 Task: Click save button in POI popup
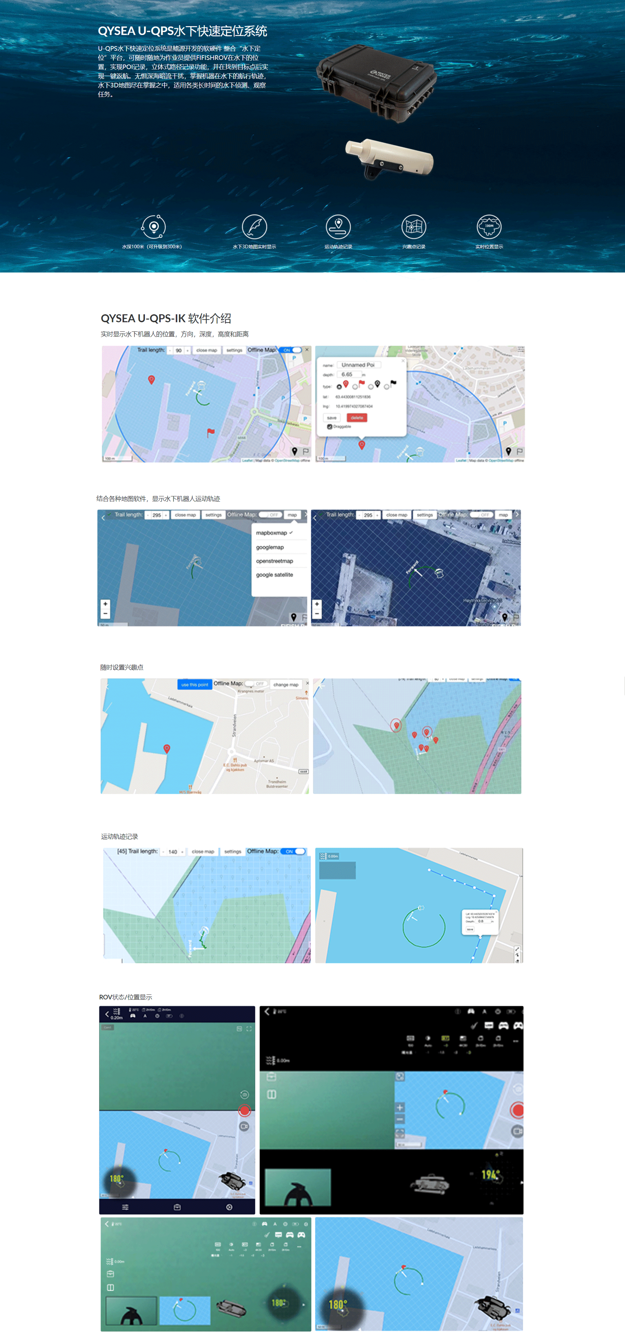click(331, 418)
